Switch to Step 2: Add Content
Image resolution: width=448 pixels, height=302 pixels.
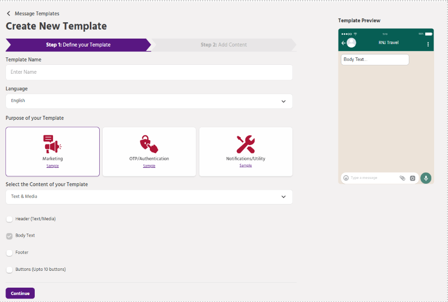pyautogui.click(x=223, y=45)
